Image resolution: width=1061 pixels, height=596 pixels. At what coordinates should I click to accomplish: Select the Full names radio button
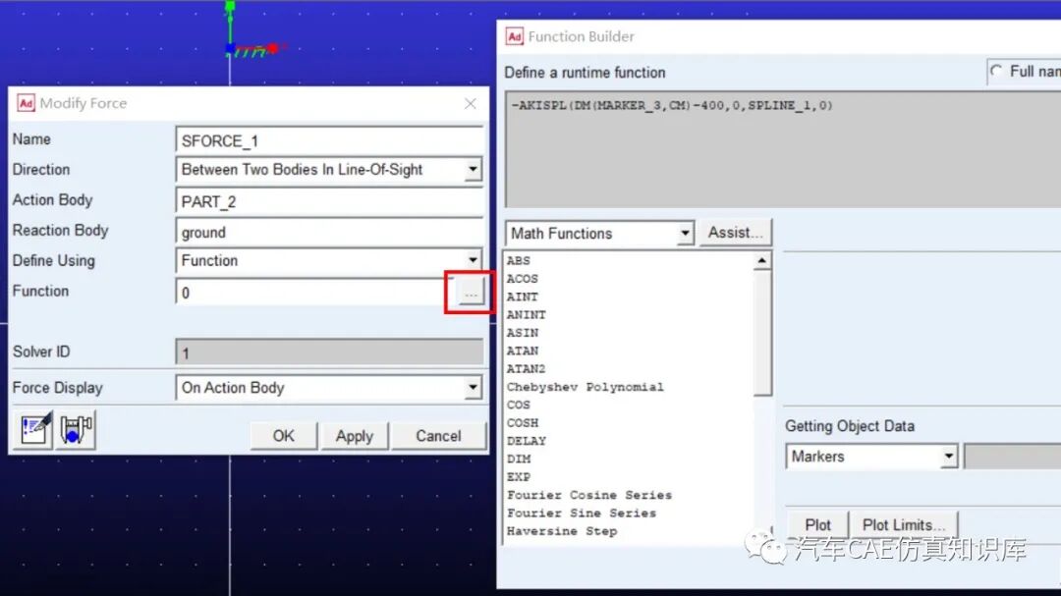pos(996,71)
